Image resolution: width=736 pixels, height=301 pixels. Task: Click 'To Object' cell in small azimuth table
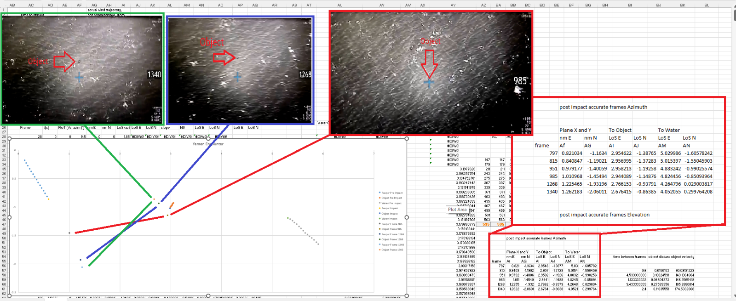pos(544,252)
